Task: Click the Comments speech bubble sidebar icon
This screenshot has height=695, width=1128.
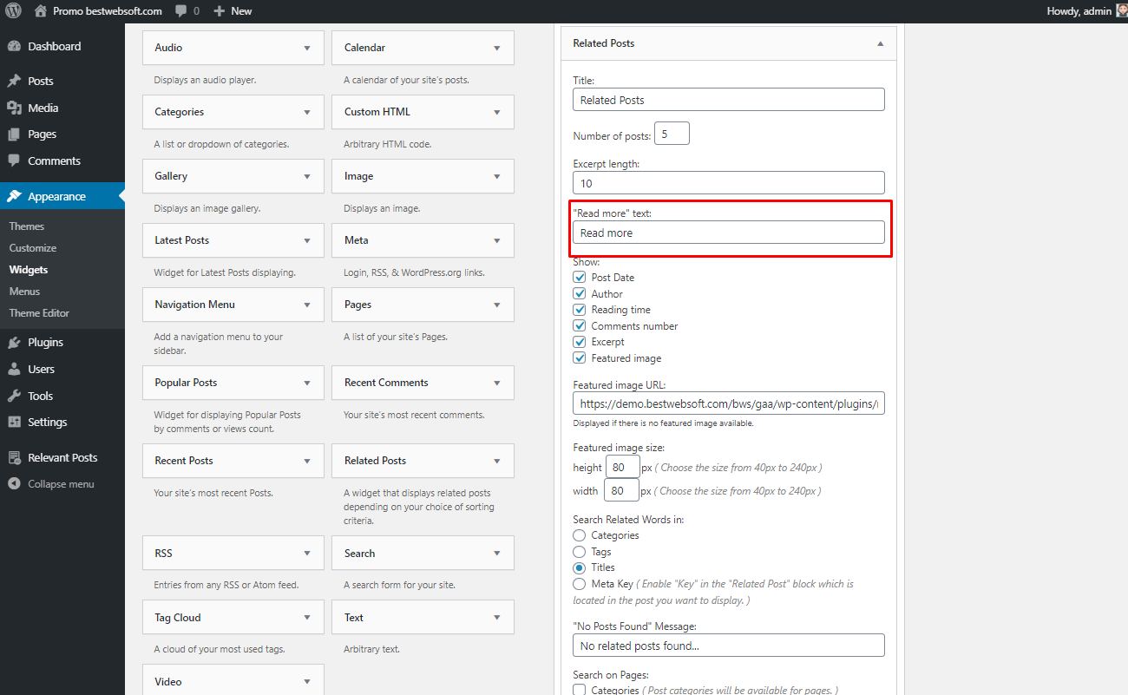Action: 14,161
